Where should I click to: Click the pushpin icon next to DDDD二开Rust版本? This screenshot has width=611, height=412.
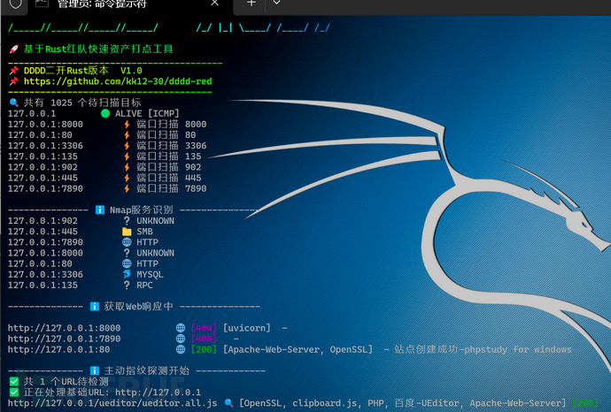[x=14, y=71]
